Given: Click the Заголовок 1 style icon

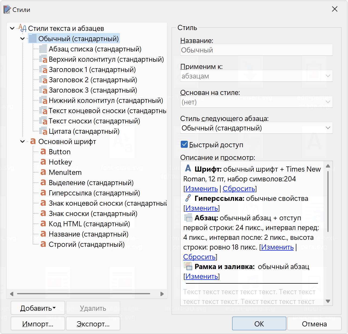Looking at the screenshot, I should coord(43,70).
